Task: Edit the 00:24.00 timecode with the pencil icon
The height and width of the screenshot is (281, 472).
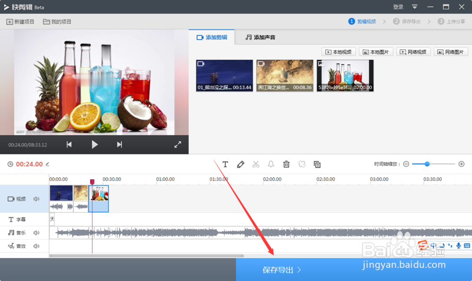Action: click(48, 164)
